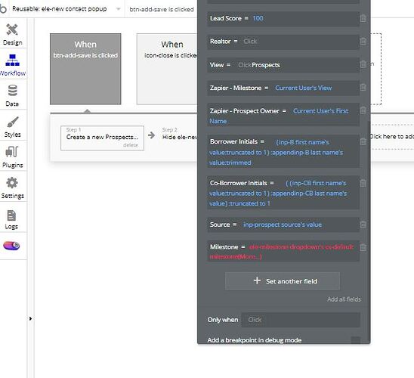Open the Data tab icon

12,91
